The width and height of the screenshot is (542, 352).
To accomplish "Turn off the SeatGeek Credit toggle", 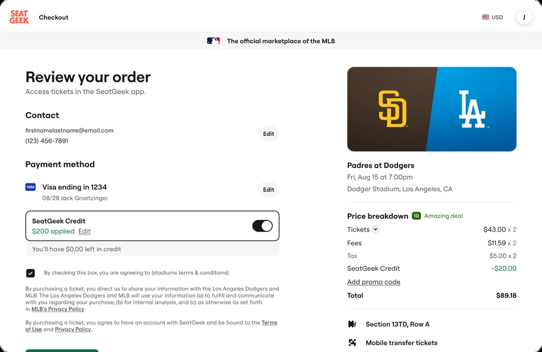I will point(263,226).
